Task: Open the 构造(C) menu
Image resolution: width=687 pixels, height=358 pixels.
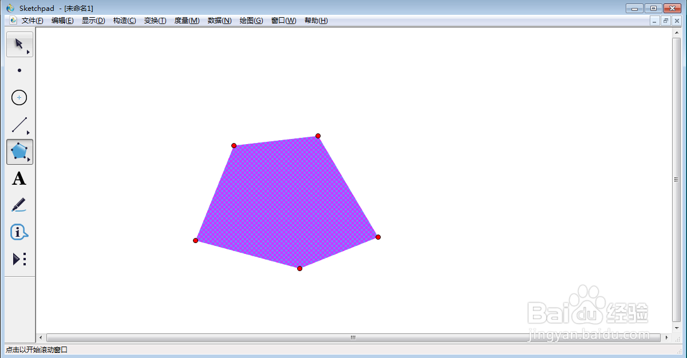Action: coord(124,21)
